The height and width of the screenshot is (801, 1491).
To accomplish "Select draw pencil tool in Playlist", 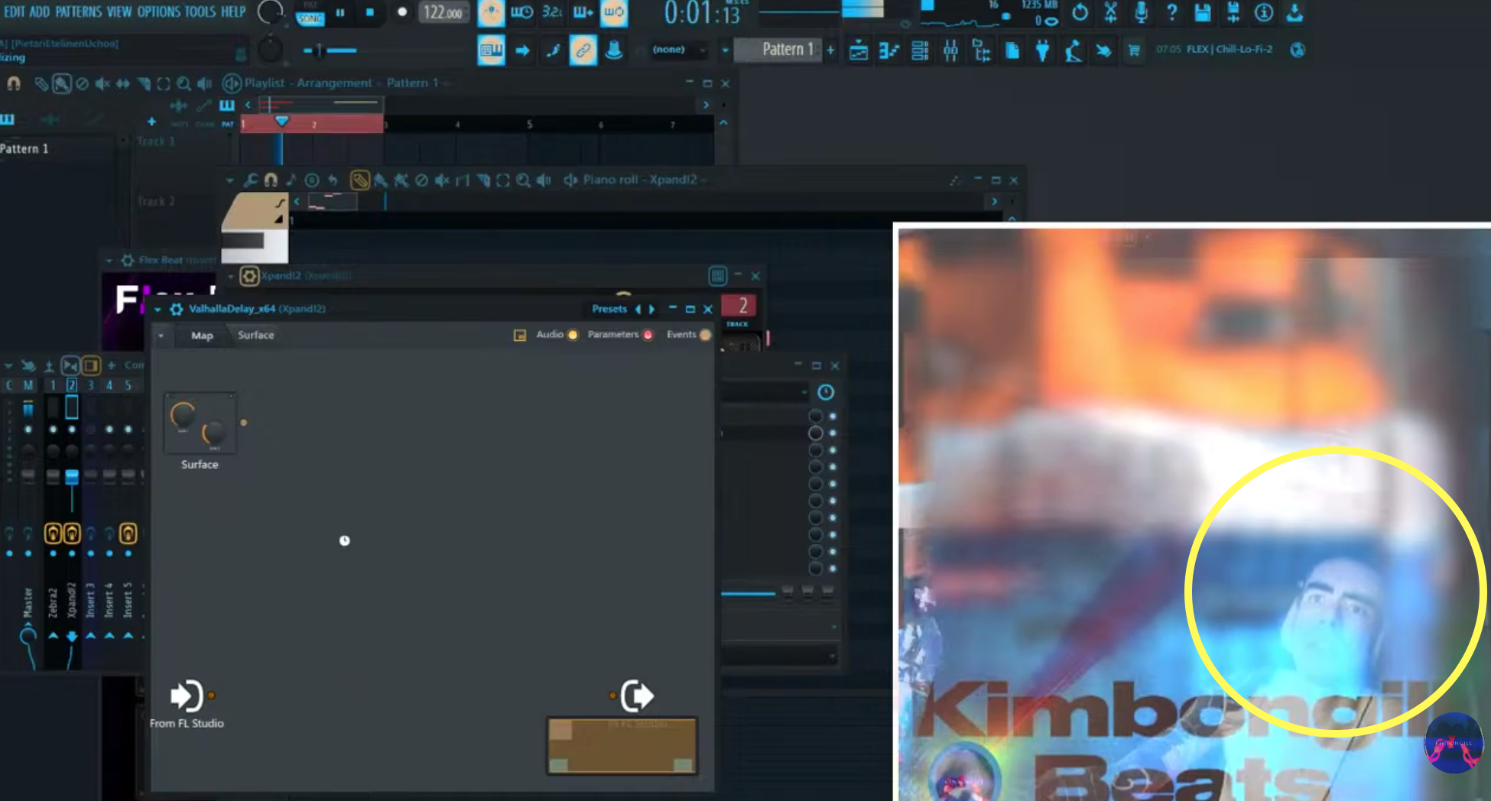I will click(x=41, y=84).
